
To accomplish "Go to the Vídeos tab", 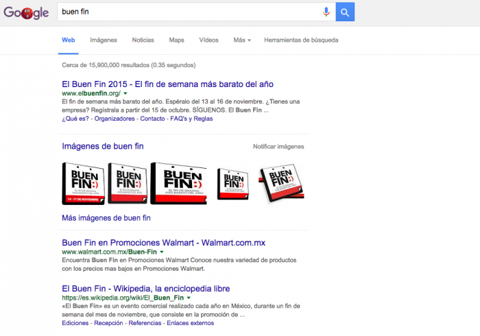I will 208,40.
